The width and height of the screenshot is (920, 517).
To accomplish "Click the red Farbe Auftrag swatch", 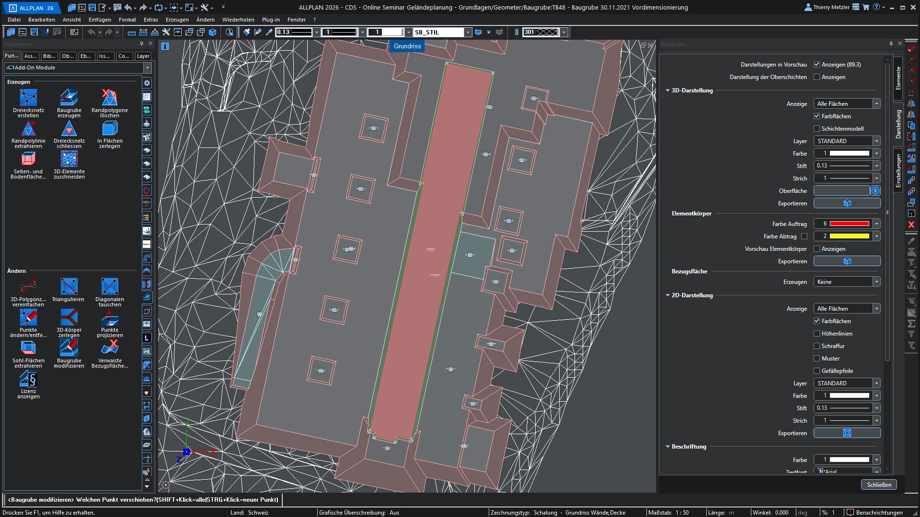I will click(x=849, y=224).
